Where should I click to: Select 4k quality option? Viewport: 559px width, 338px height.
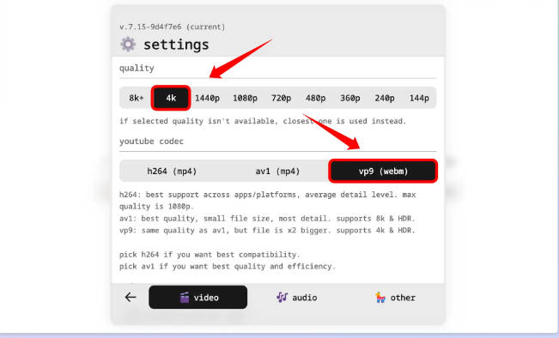point(171,98)
